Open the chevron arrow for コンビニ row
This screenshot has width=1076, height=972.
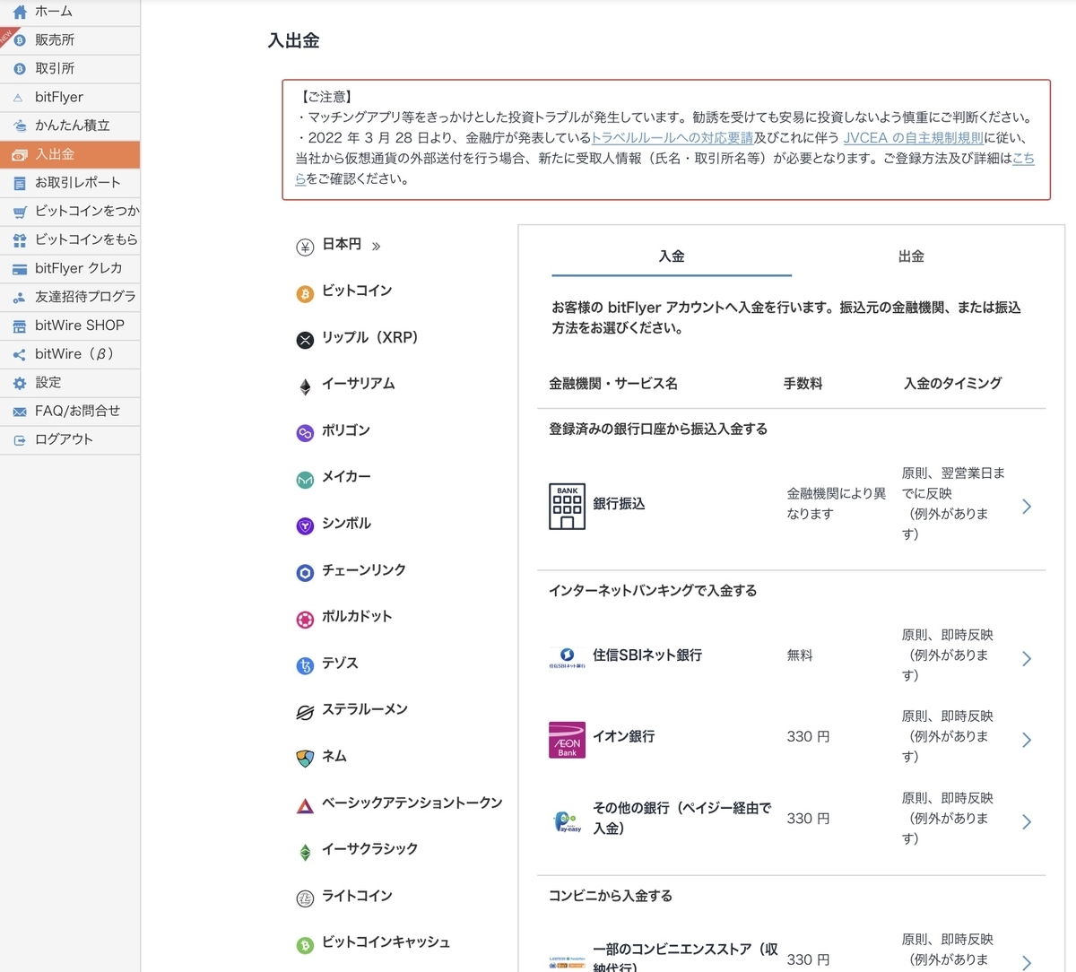coord(1027,963)
